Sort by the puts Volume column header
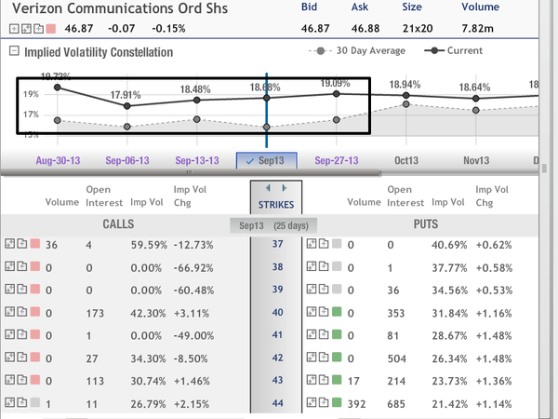Image resolution: width=558 pixels, height=419 pixels. [364, 202]
